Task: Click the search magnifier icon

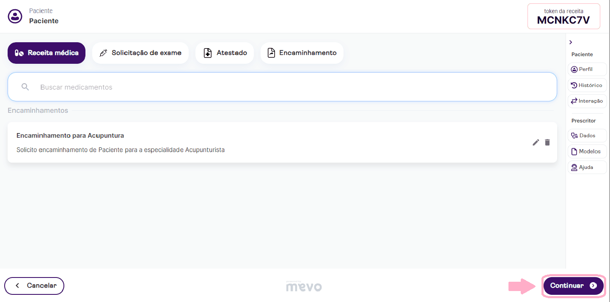Action: (25, 87)
